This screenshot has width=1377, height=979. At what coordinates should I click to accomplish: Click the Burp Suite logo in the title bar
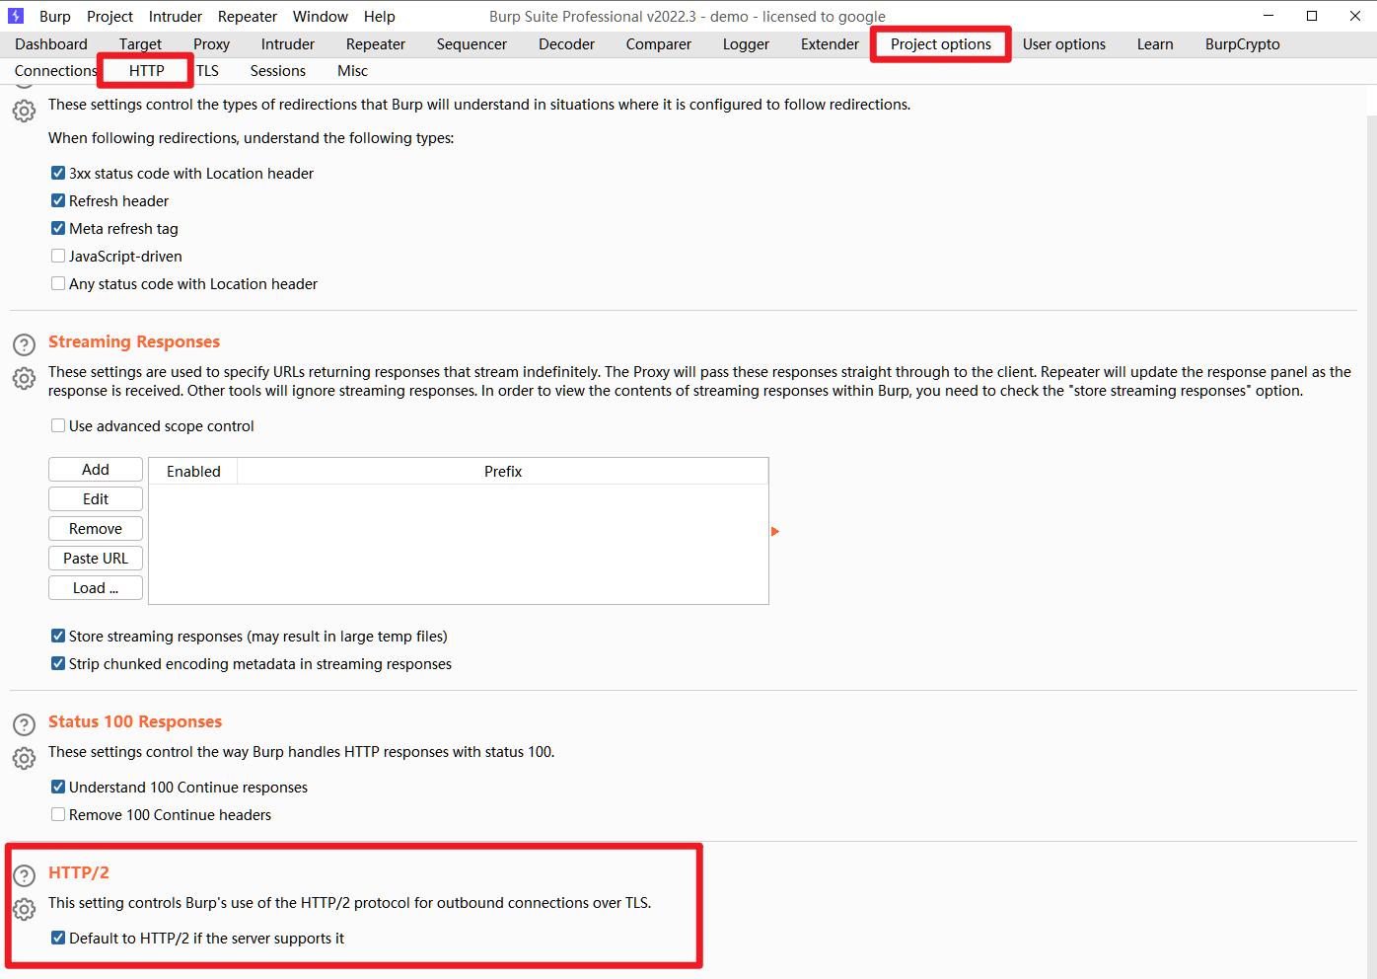pos(15,15)
